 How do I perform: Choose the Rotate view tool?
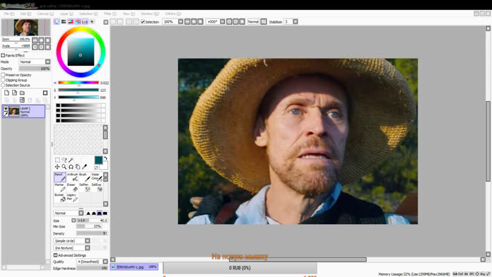(x=71, y=167)
